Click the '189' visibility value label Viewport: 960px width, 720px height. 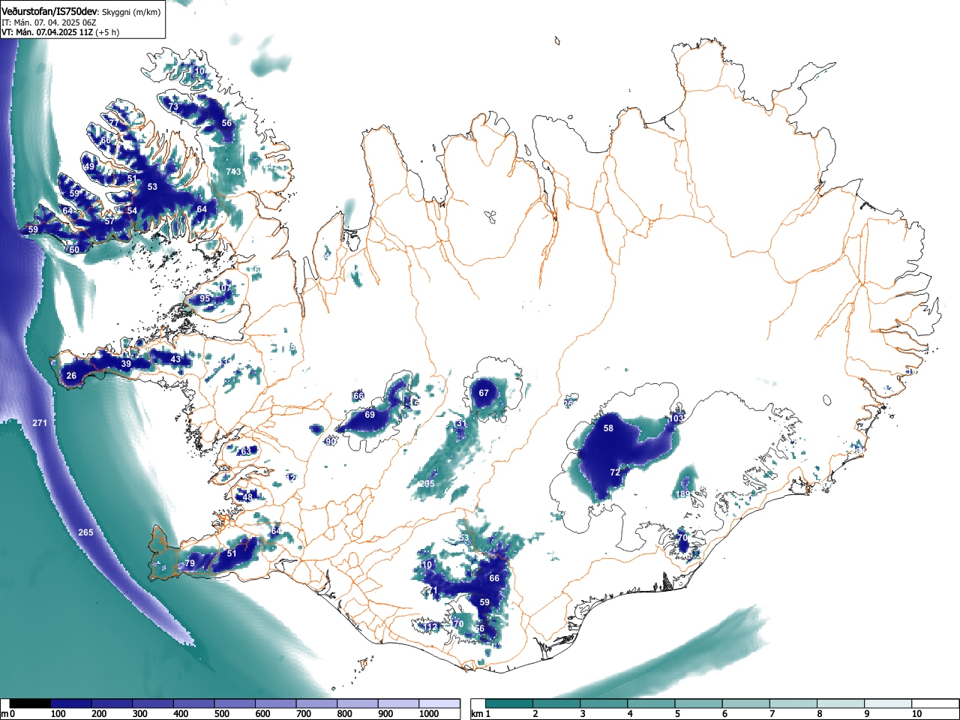point(682,495)
